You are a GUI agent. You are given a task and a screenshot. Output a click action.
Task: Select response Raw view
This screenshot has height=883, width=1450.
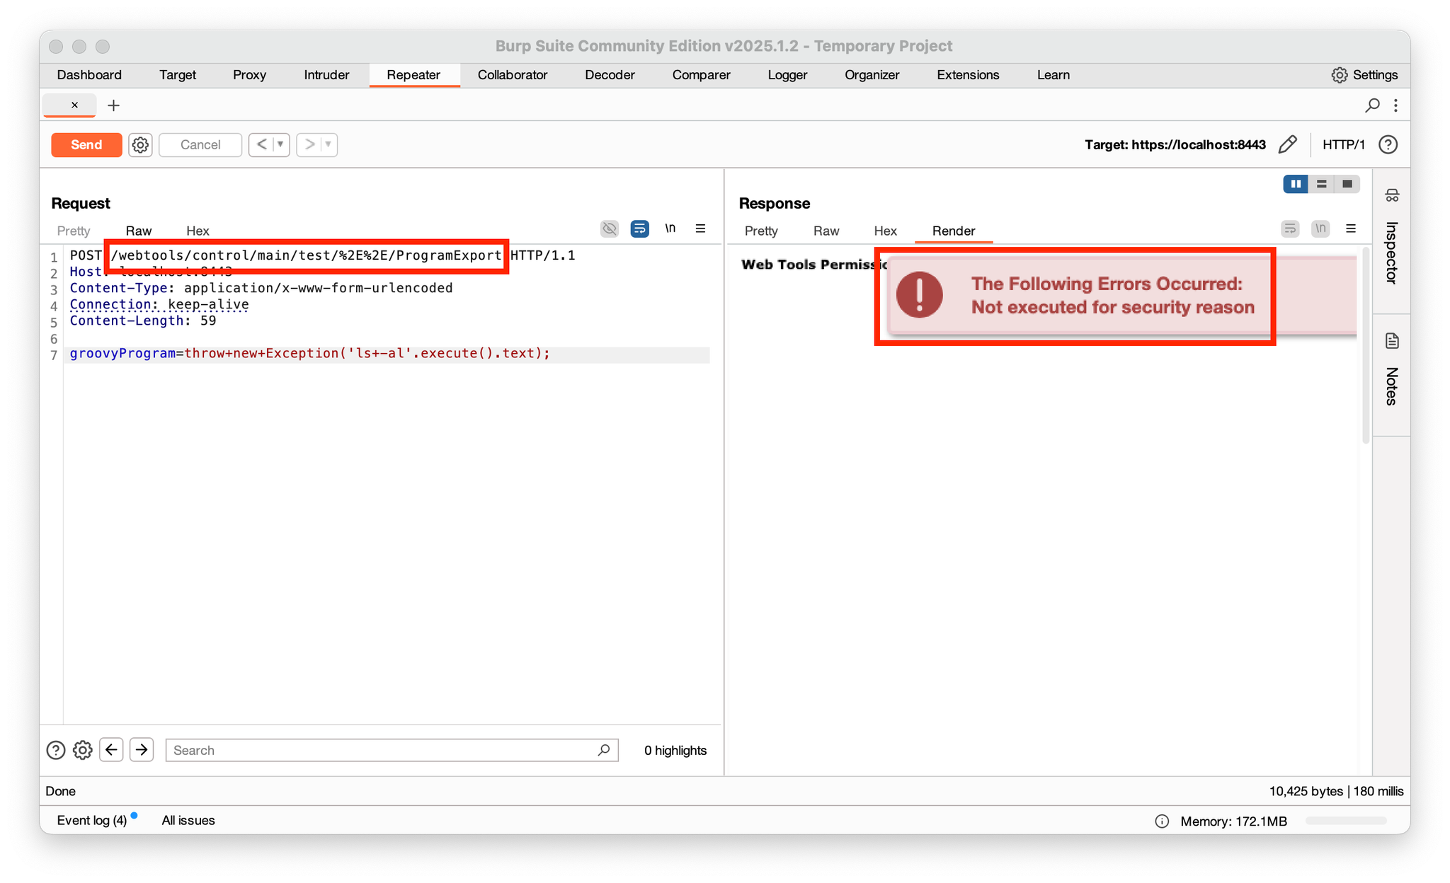click(x=826, y=231)
